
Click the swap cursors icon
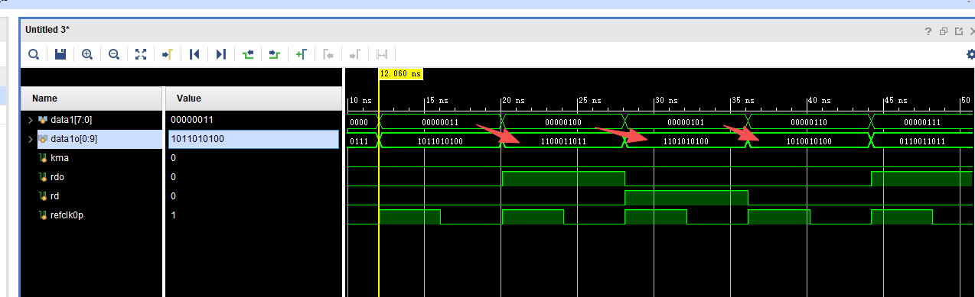[x=382, y=54]
